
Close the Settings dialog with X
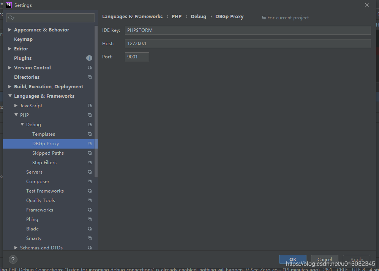367,5
